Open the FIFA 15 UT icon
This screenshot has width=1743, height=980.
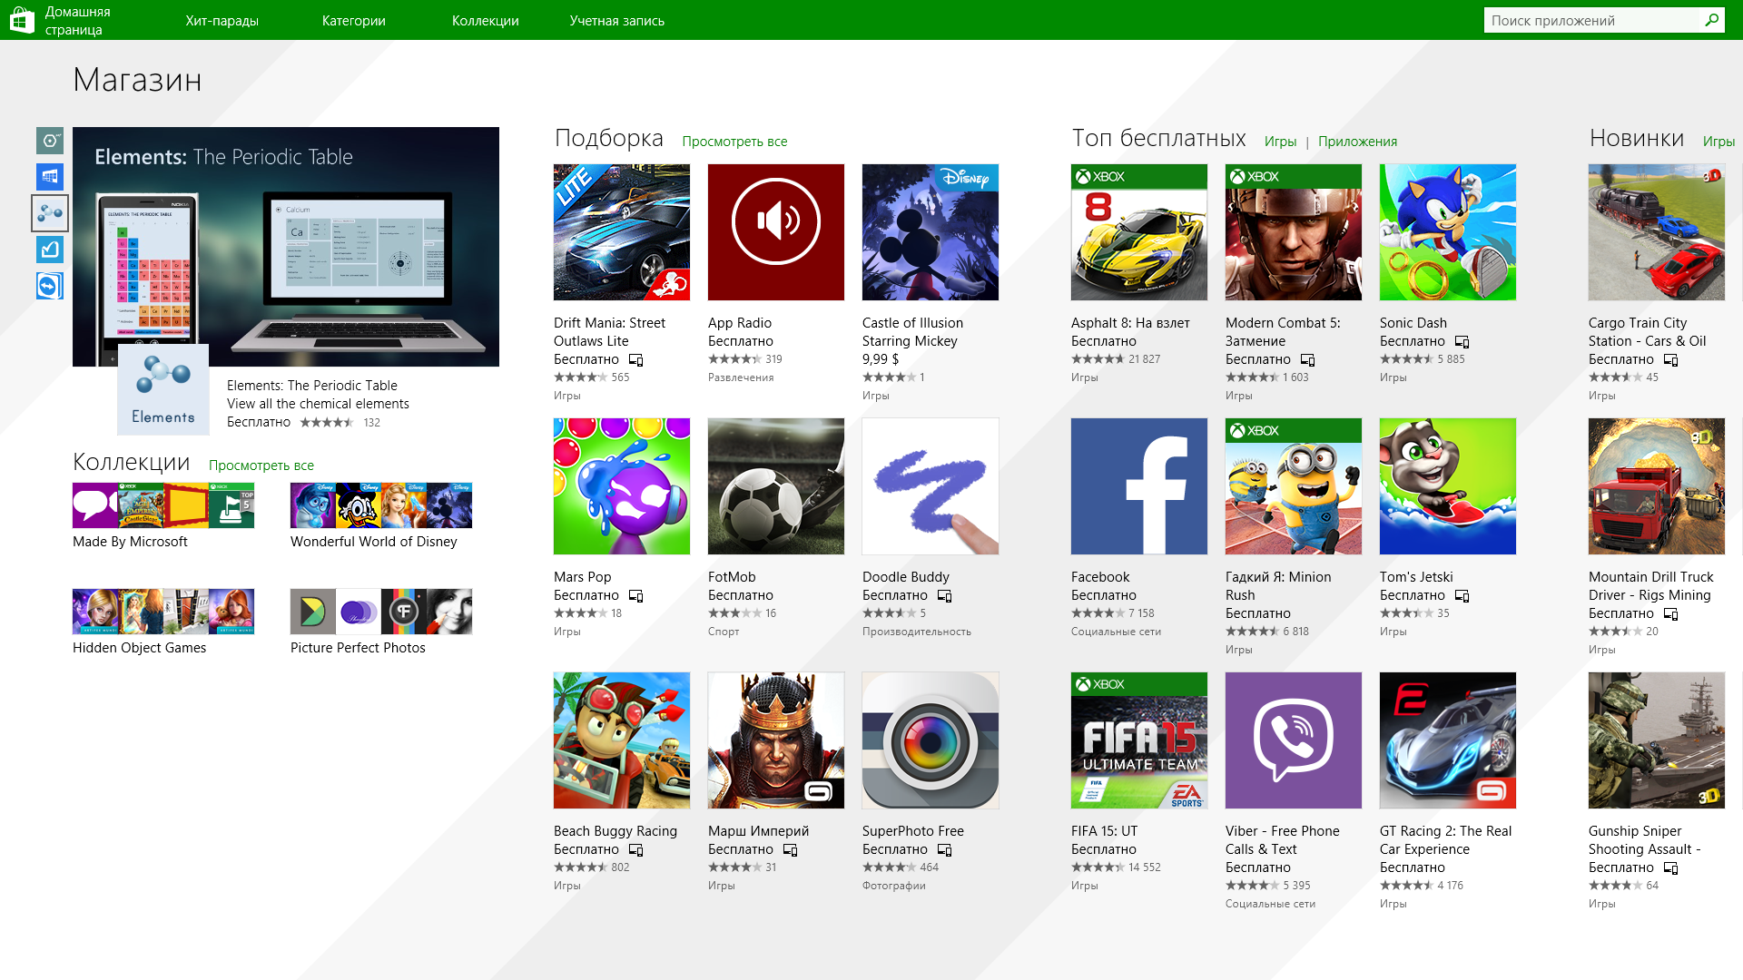coord(1139,740)
